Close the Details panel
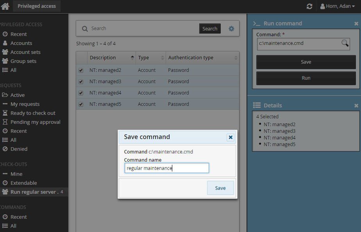The width and height of the screenshot is (361, 232). coord(356,105)
